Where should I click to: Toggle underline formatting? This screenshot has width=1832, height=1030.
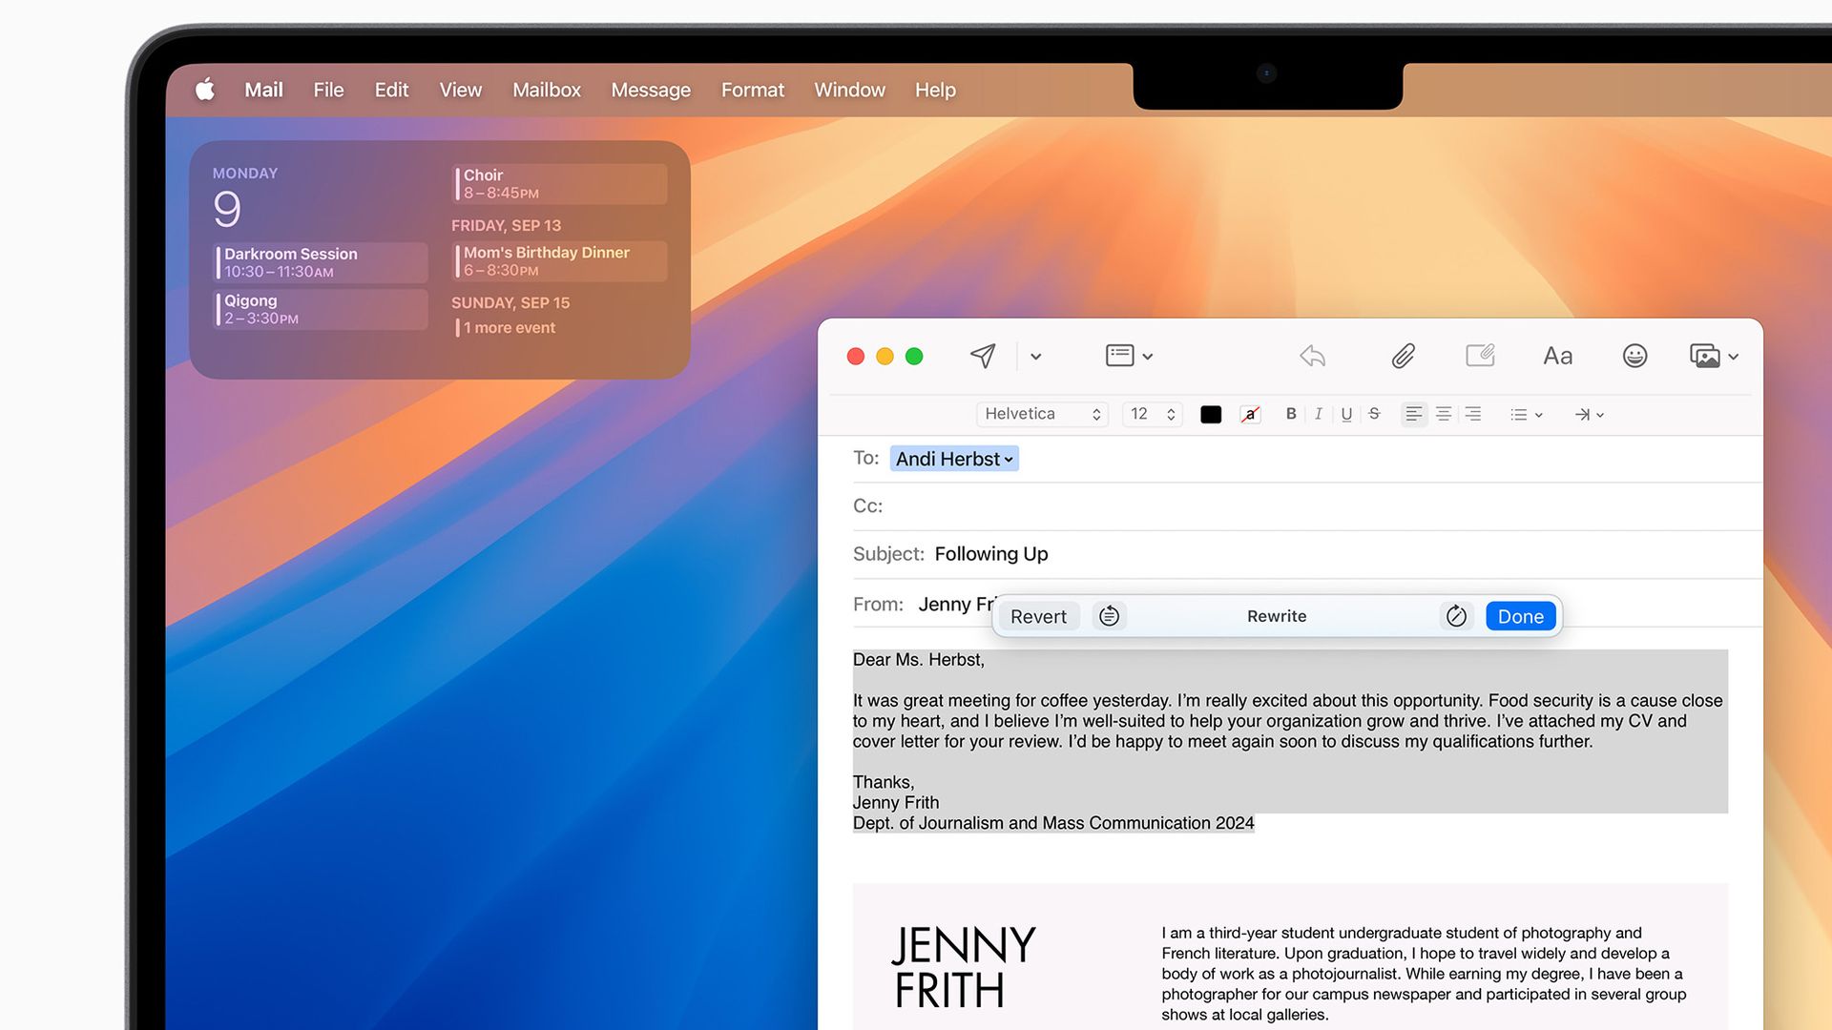1346,414
